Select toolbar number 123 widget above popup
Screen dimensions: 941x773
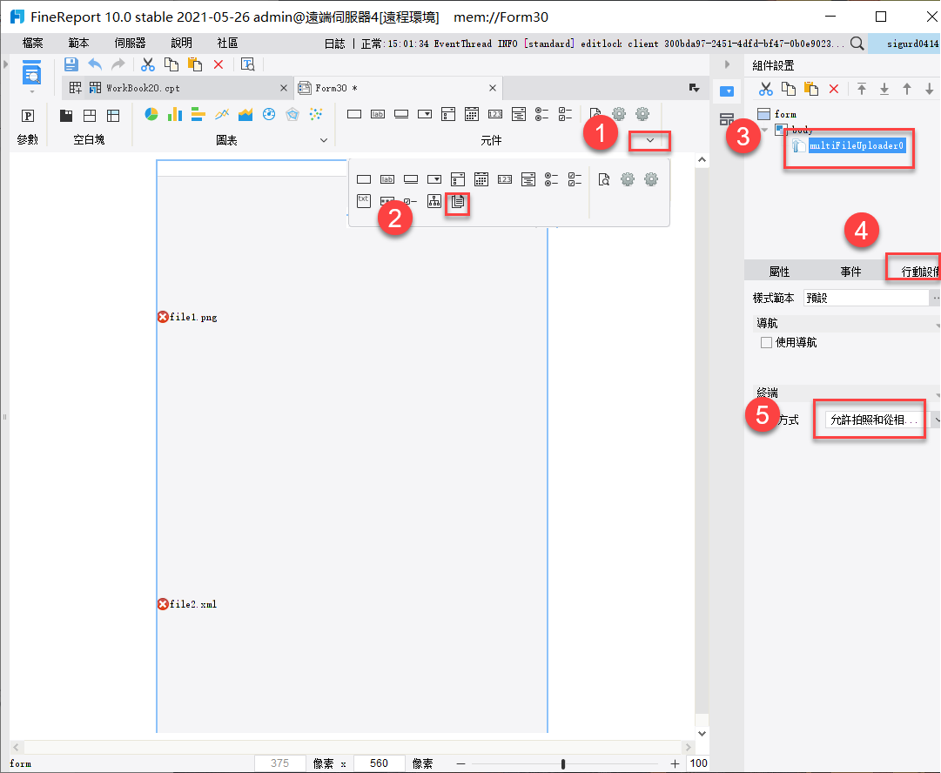point(495,114)
